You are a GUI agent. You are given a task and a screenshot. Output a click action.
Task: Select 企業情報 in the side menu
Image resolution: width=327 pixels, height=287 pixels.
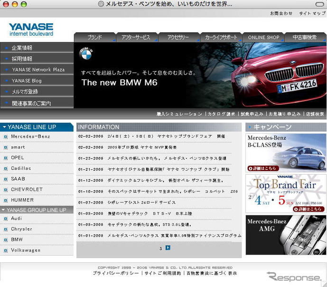tap(37, 48)
